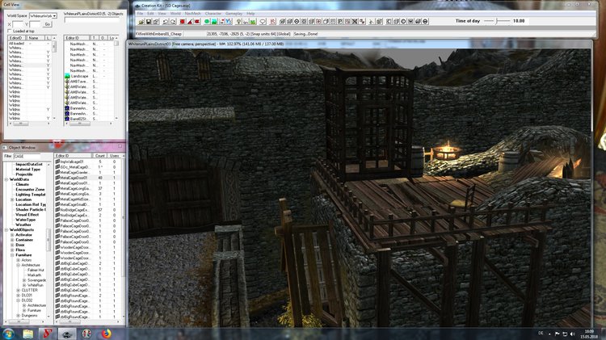Select the Weather tree item
The height and width of the screenshot is (340, 606).
pos(23,225)
